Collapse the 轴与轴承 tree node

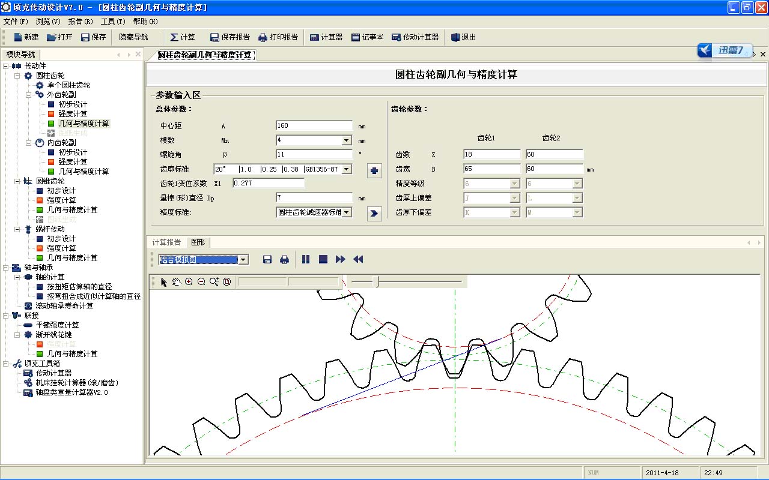click(x=6, y=268)
